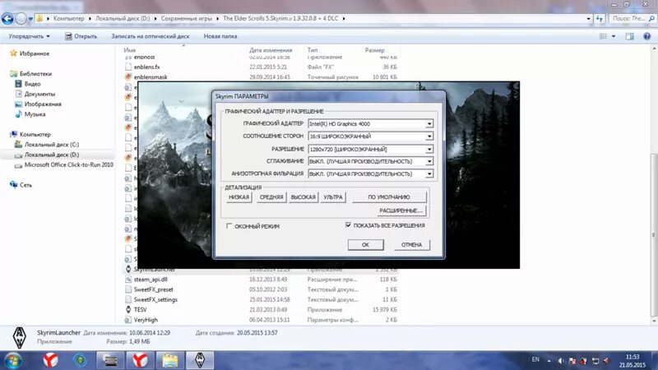Screen dimensions: 658x370
Task: Select Компьютер in the navigation pane
Action: (x=35, y=134)
